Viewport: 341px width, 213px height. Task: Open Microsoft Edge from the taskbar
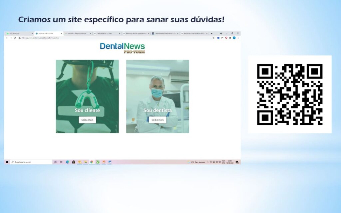[x=68, y=162]
